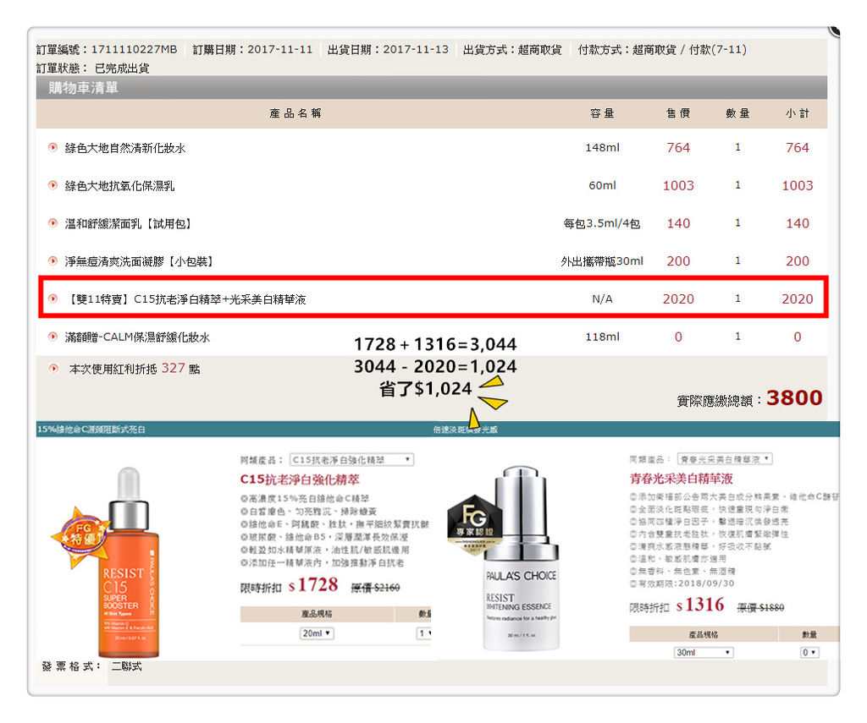Viewport: 867px width, 723px height.
Task: Click the order number 1711110227MB
Action: click(x=135, y=49)
